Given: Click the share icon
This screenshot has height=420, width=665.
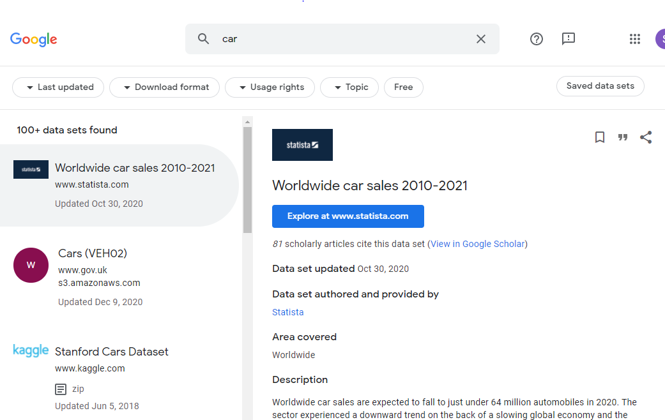Looking at the screenshot, I should coord(646,137).
